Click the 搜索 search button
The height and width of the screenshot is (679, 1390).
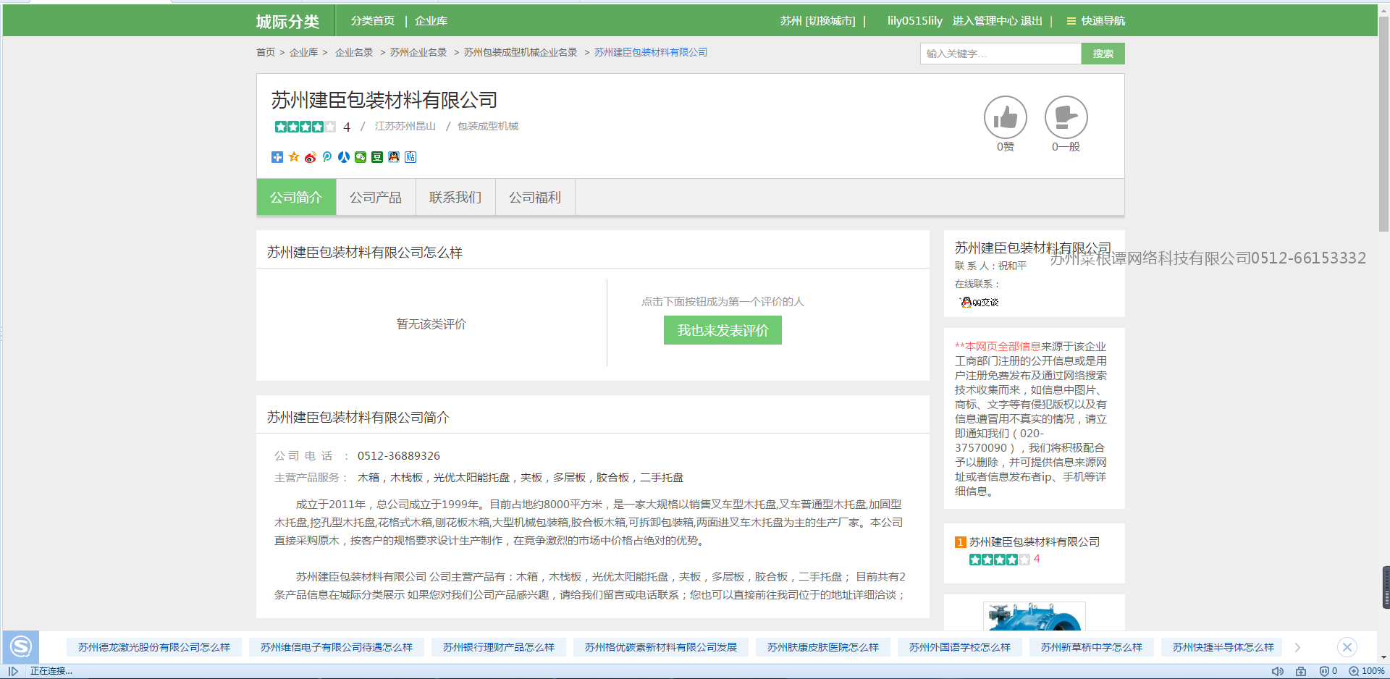[x=1103, y=54]
